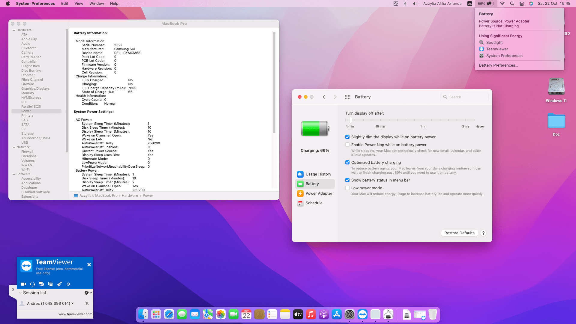This screenshot has height=324, width=576.
Task: Toggle Show battery status in menu bar
Action: click(x=347, y=180)
